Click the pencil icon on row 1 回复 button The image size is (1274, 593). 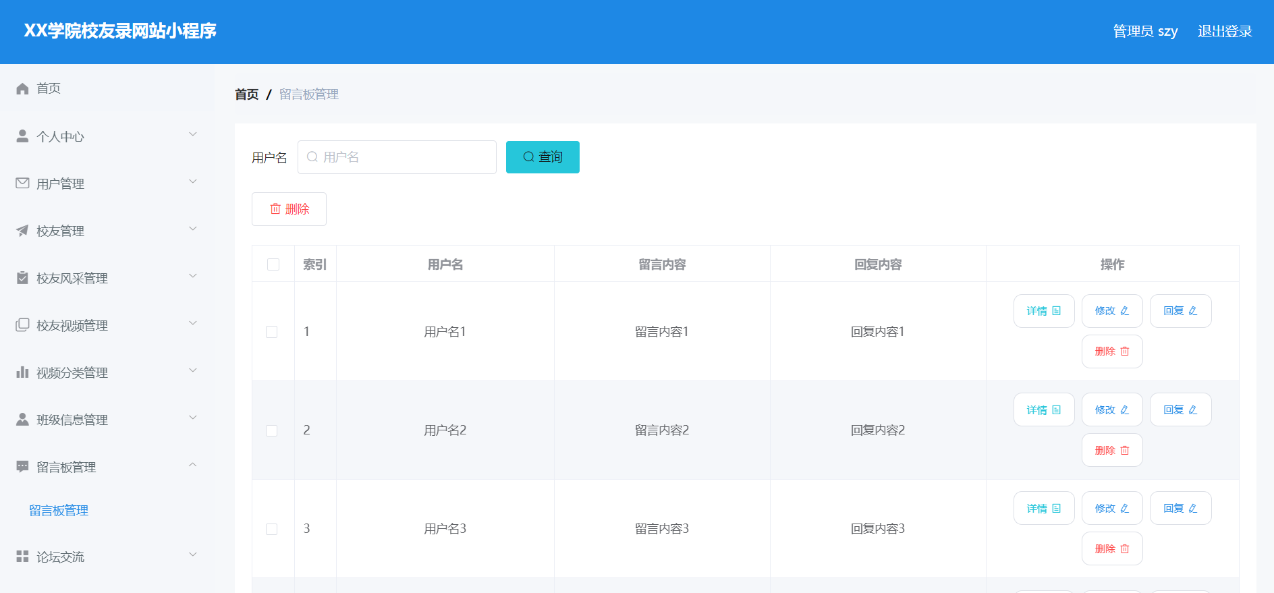(1193, 311)
